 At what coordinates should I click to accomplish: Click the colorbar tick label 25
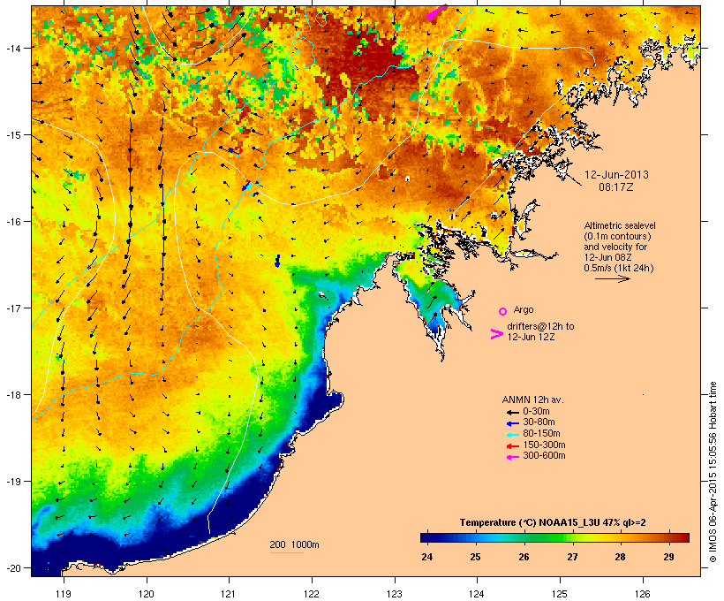coord(475,557)
